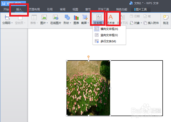
Task: Click the 文本框 text box icon
Action: click(x=99, y=17)
